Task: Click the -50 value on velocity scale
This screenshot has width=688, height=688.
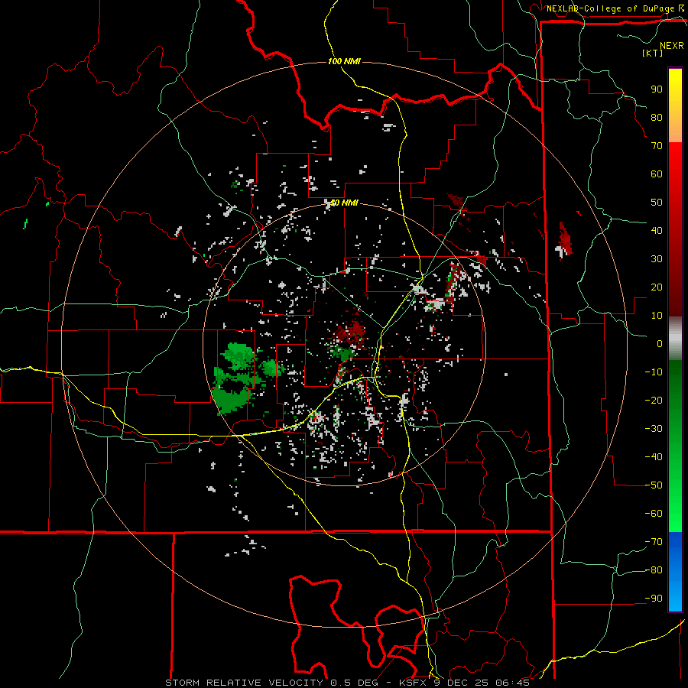Action: pos(654,485)
